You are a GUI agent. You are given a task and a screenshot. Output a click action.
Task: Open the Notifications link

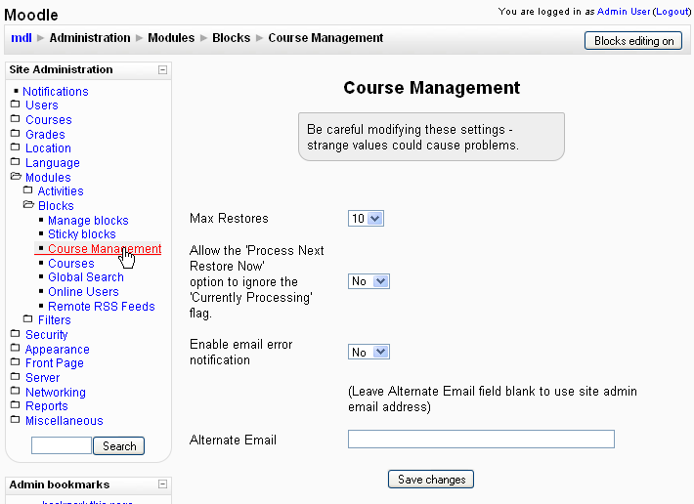[x=56, y=92]
